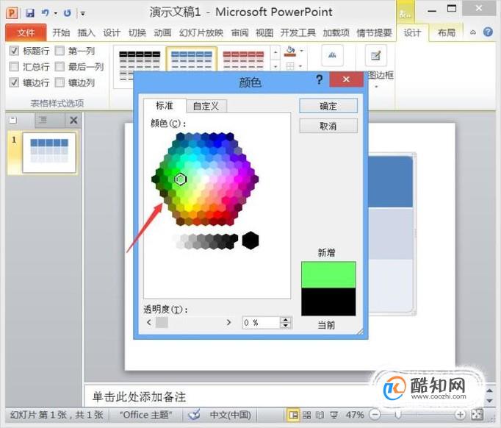Toggle the 镶边行 checkbox
Screen dimensions: 501x428
14,82
